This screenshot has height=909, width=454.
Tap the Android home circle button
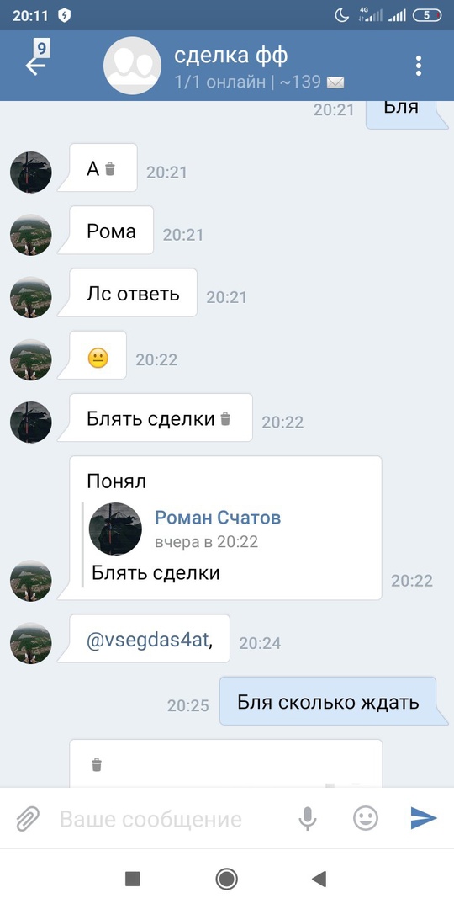226,879
